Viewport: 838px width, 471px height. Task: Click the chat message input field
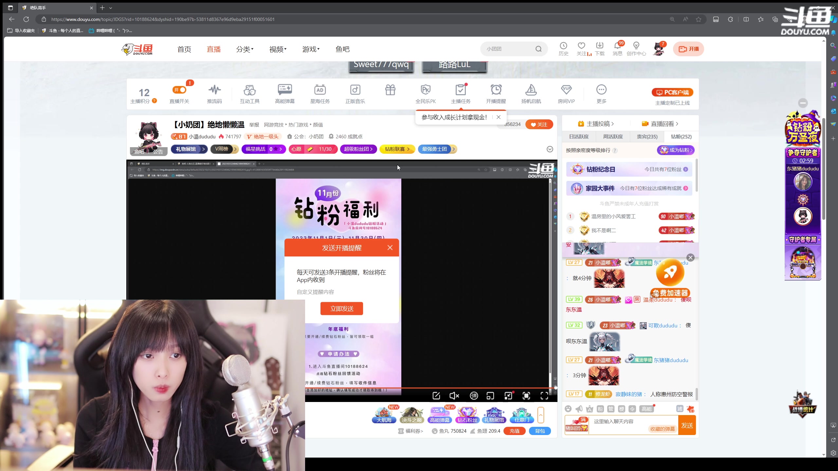click(633, 425)
